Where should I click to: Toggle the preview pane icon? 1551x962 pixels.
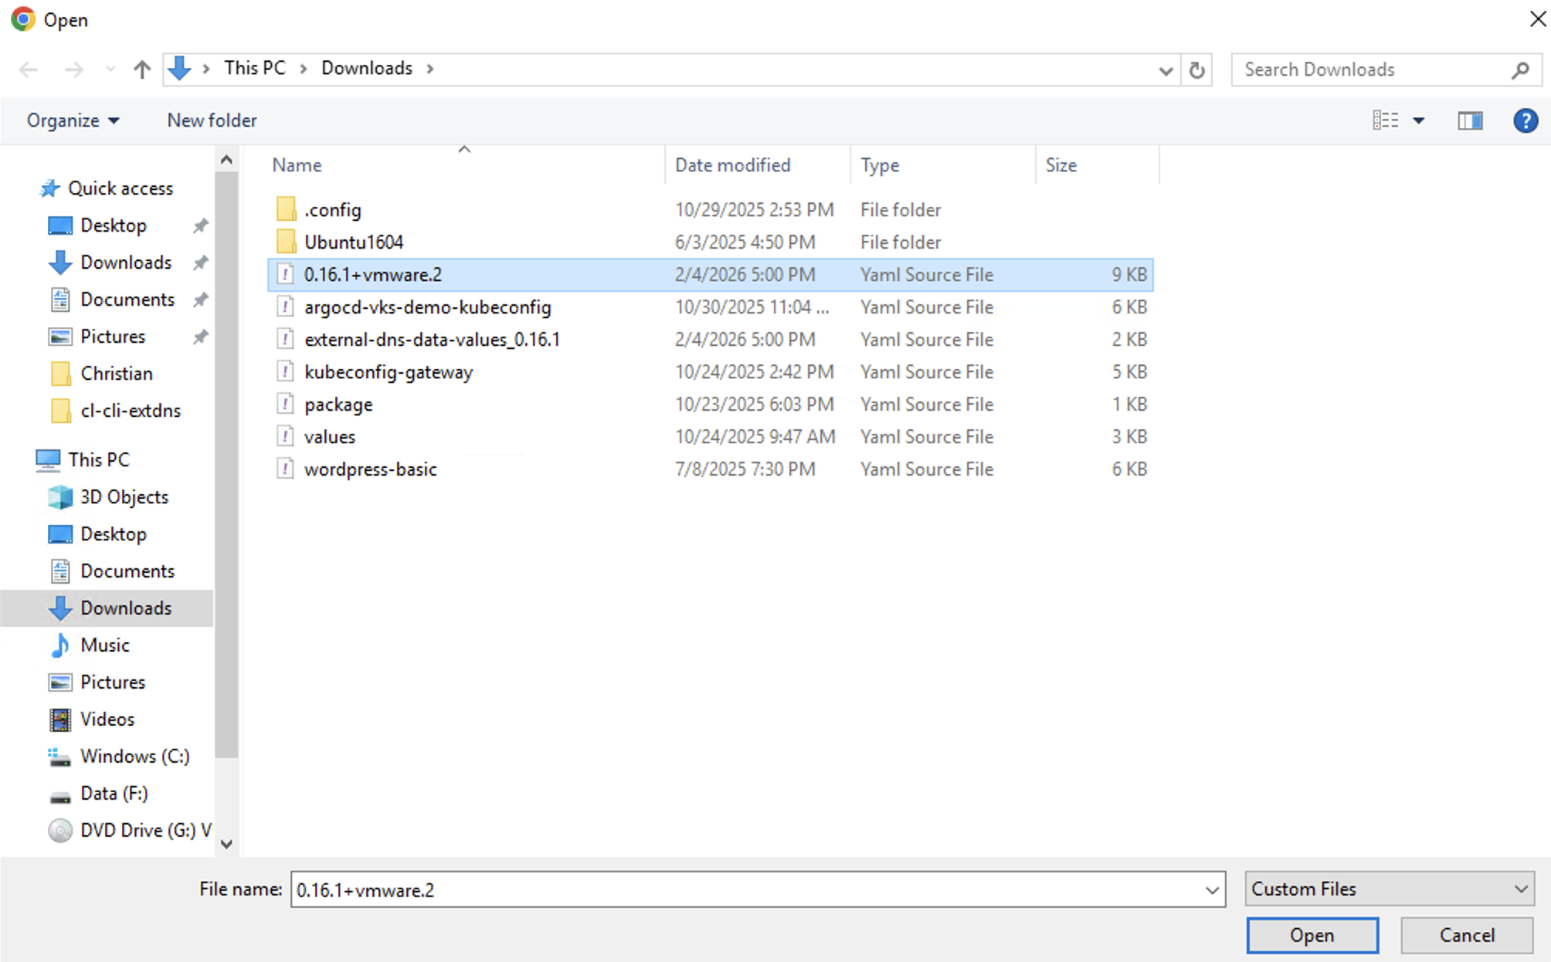click(x=1469, y=120)
